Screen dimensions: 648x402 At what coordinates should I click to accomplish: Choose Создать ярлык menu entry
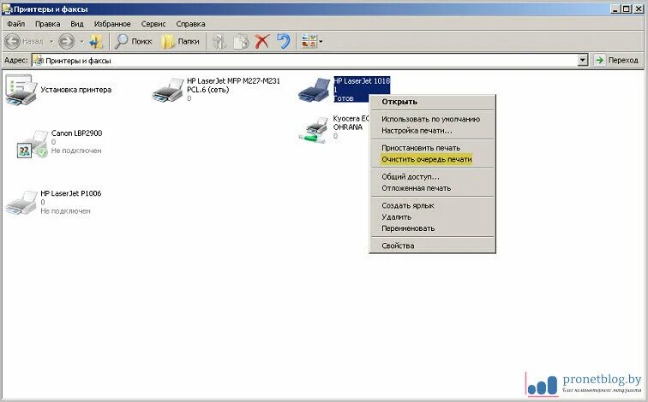pos(432,206)
